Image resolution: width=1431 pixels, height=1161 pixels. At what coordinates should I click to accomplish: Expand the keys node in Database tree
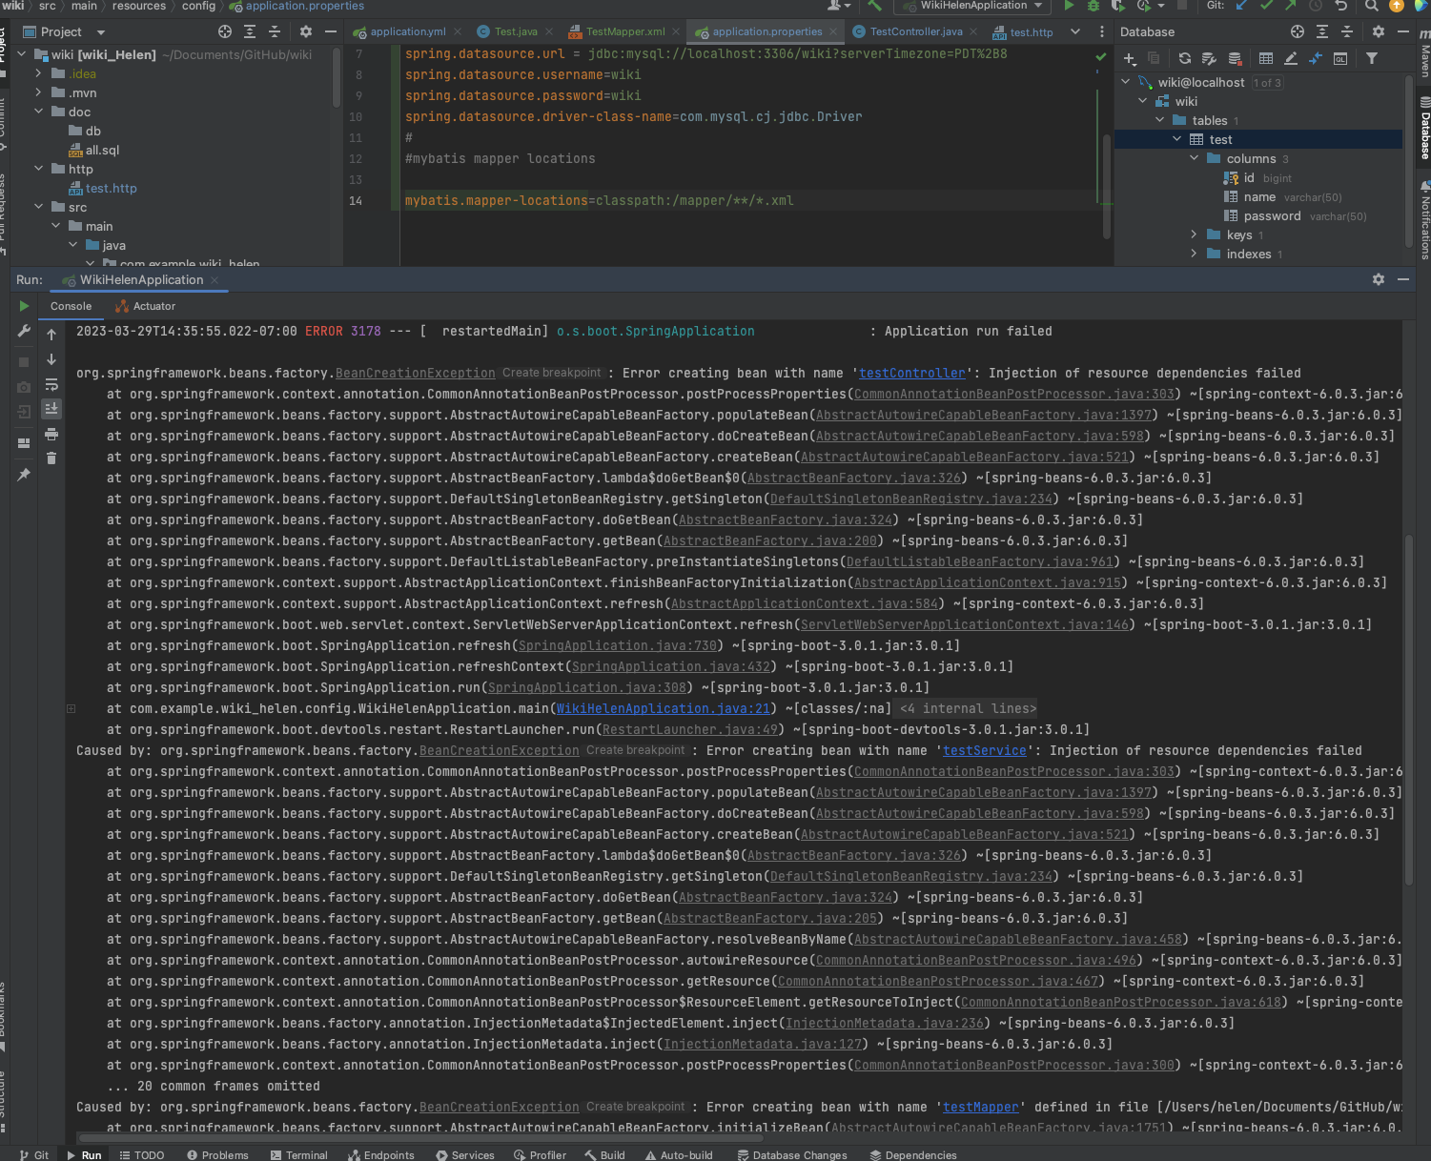click(1195, 234)
